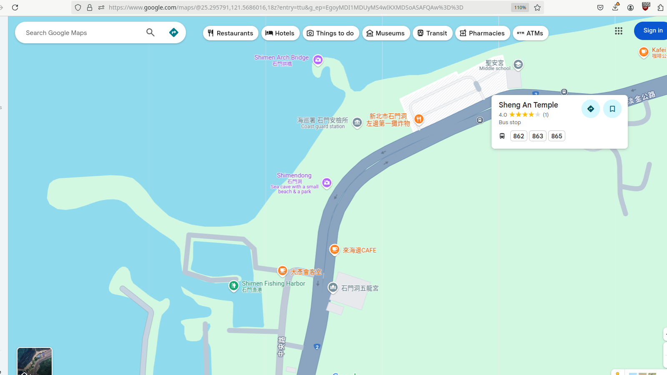Select bus route 863
This screenshot has width=667, height=375.
tap(538, 136)
